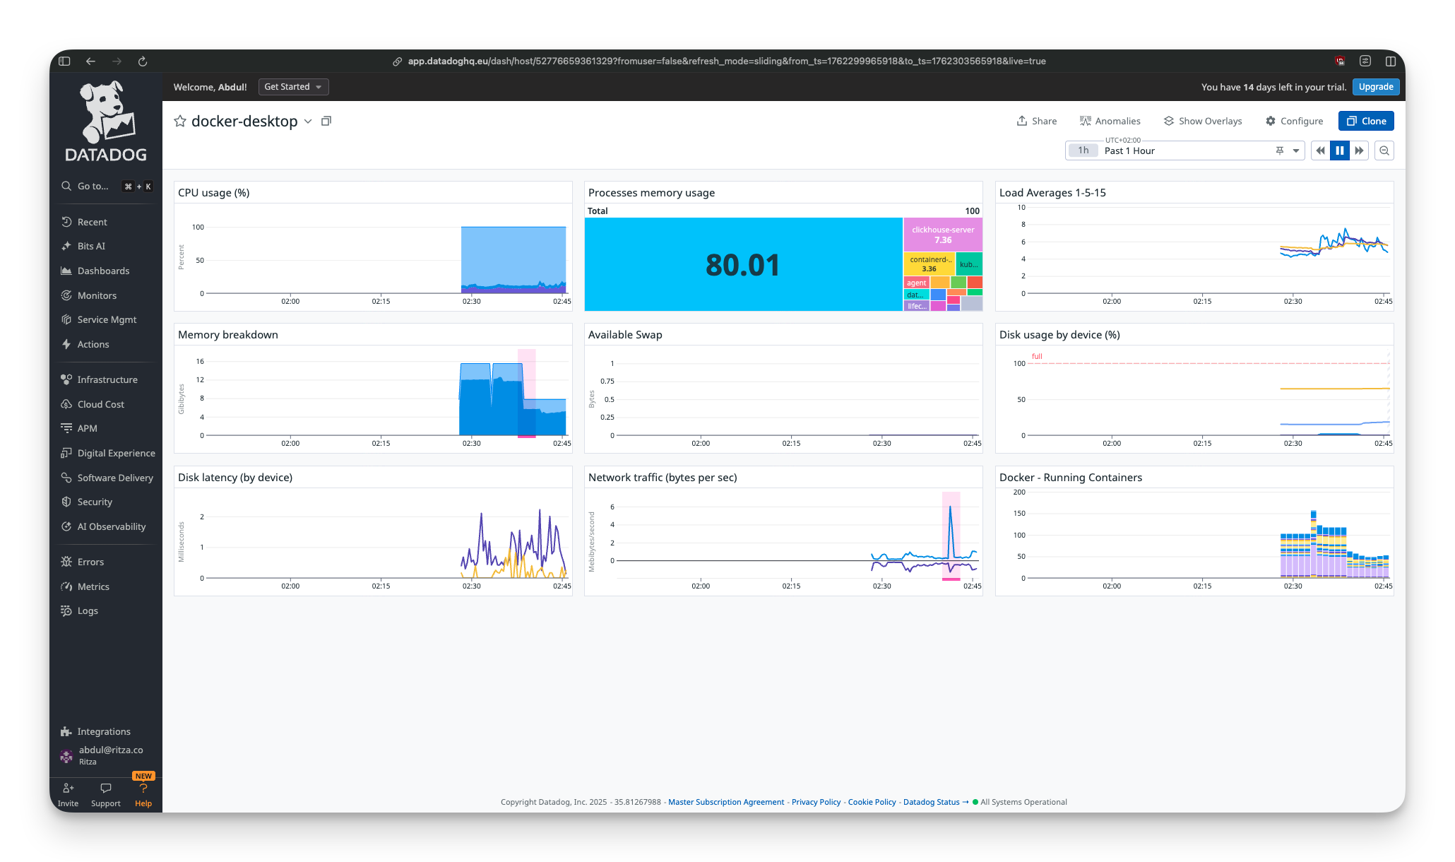Screen dimensions: 1455x862
Task: Pin the current time frame
Action: click(x=1280, y=150)
